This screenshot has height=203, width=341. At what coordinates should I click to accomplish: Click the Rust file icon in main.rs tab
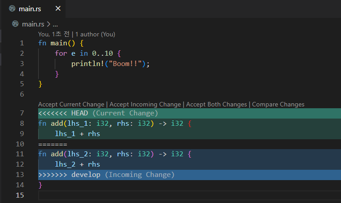(12, 9)
